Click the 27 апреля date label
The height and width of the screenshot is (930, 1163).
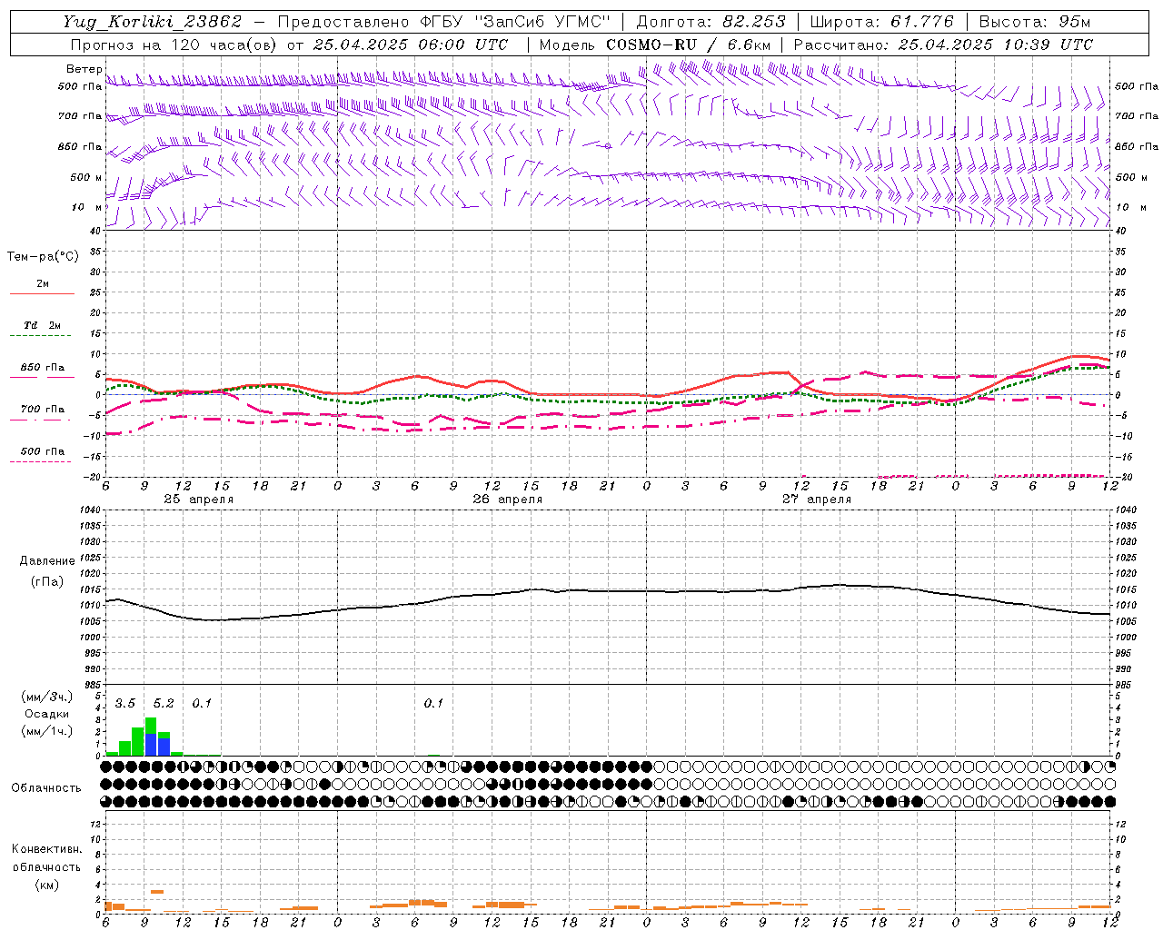tap(817, 500)
